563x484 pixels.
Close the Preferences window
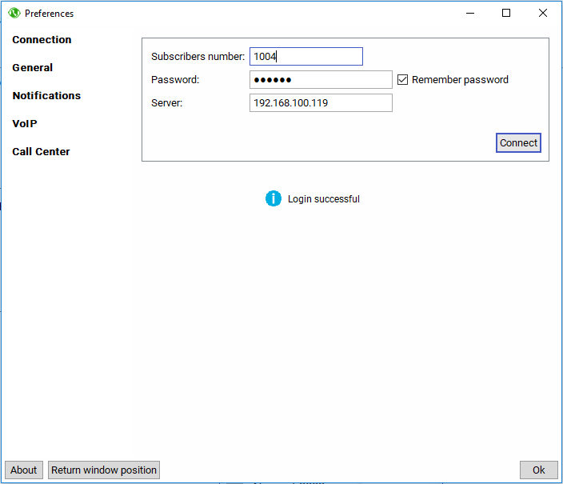[543, 13]
